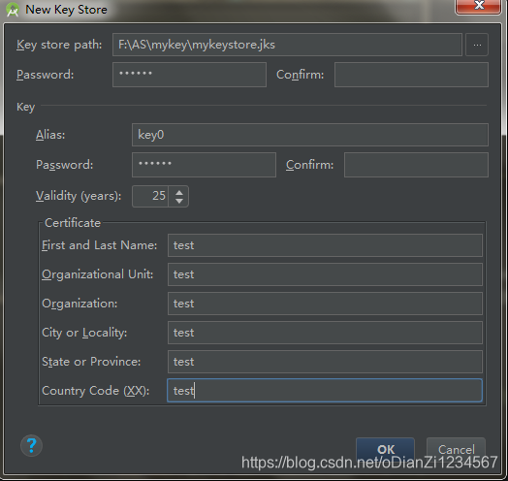Increase validity years with up arrow
508x481 pixels.
pyautogui.click(x=178, y=193)
